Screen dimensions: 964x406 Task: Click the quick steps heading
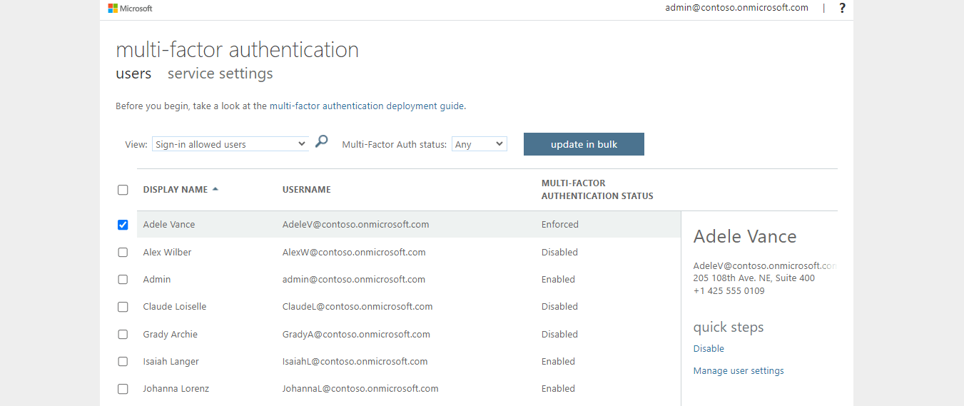pos(729,328)
